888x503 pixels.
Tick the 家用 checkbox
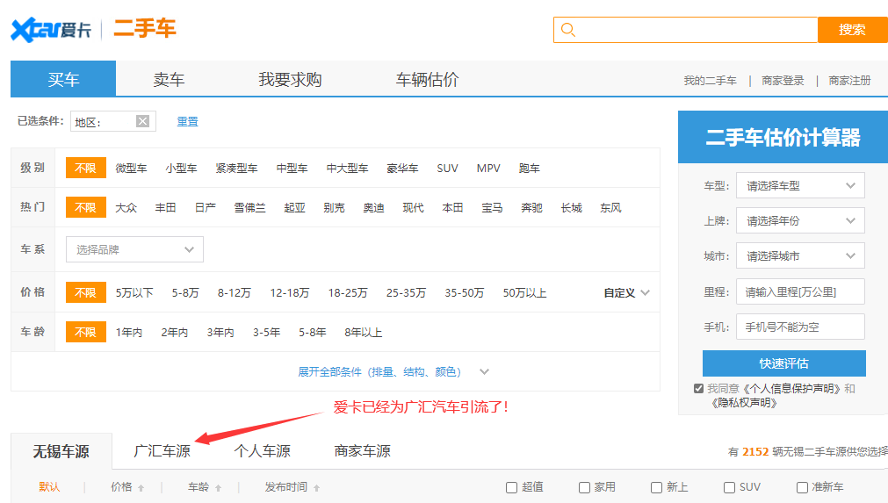tap(584, 487)
